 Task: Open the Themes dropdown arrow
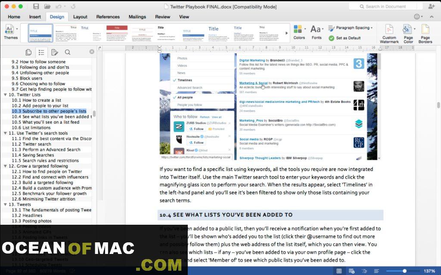pos(17,29)
